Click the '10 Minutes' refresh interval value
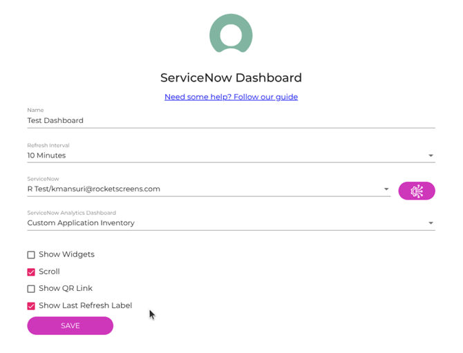Viewport: 463px width, 353px height. [47, 155]
